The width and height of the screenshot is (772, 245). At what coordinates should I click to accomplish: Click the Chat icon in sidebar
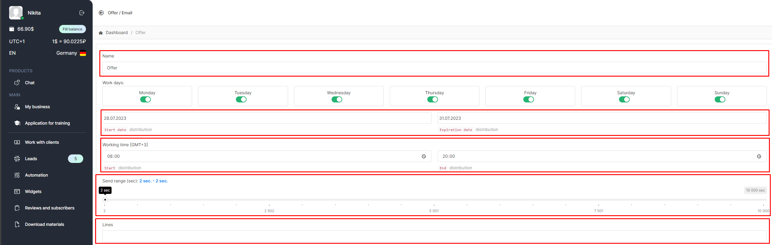[17, 83]
